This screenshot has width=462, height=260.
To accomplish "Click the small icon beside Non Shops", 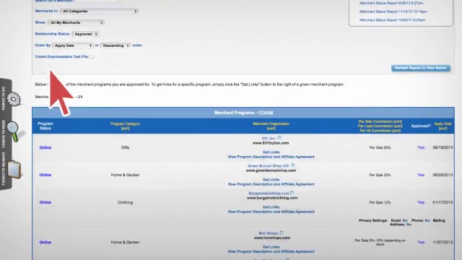I will pos(282,233).
